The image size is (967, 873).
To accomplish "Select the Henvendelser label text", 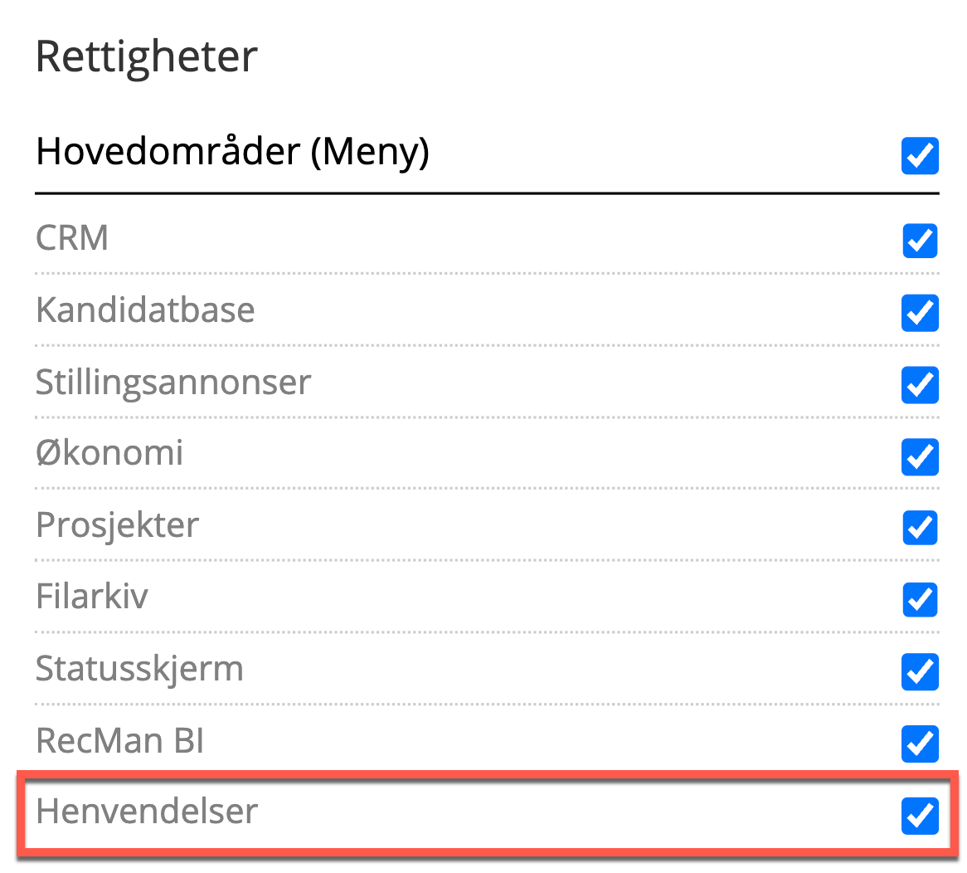I will tap(147, 811).
